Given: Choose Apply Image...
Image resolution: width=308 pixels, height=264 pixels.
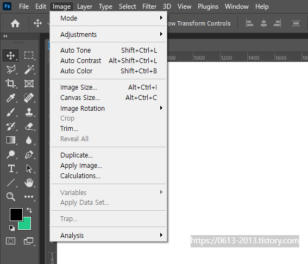Looking at the screenshot, I should tap(109, 166).
